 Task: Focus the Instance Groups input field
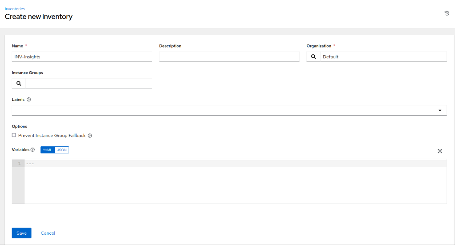coord(89,84)
